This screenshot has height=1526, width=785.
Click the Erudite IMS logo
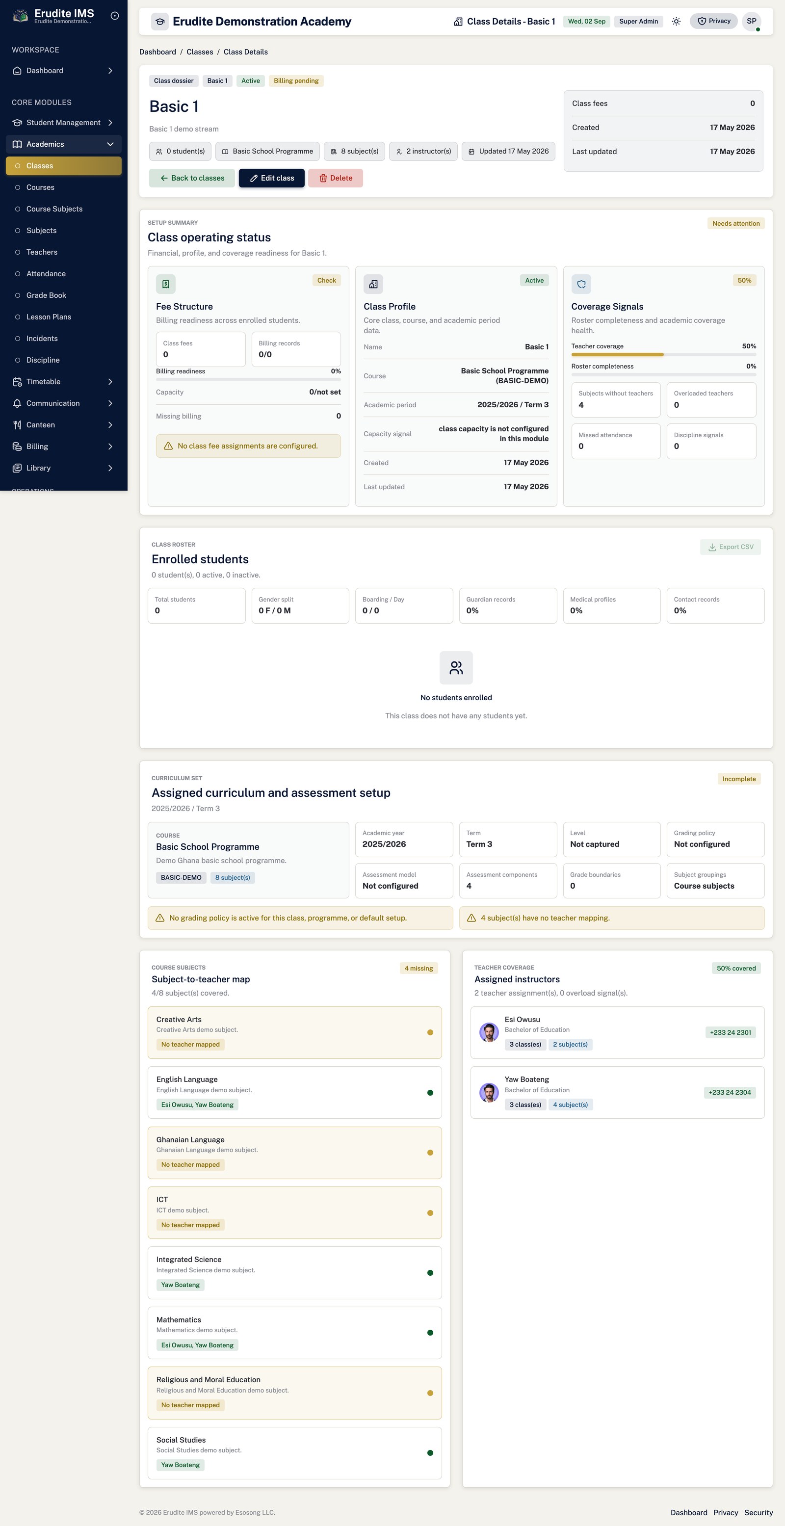[x=21, y=16]
